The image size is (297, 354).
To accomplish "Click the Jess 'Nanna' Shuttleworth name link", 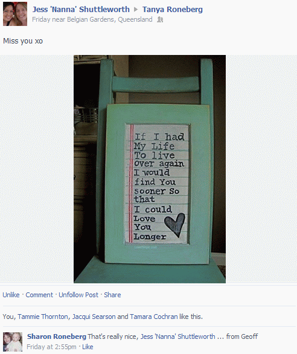I will tap(81, 10).
